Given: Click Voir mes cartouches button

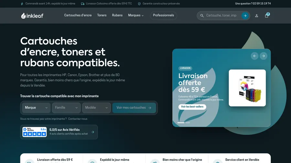Looking at the screenshot, I should (x=134, y=108).
